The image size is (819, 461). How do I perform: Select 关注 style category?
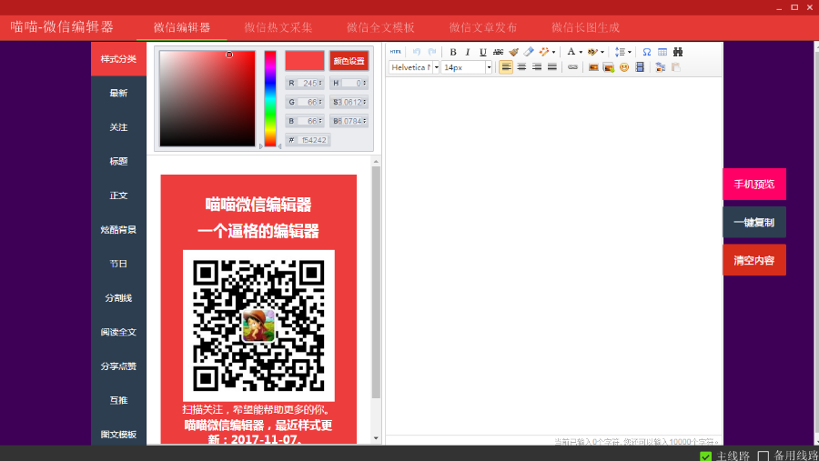point(118,127)
